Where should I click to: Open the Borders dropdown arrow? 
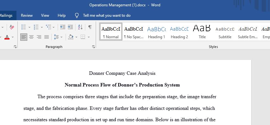tap(89, 37)
